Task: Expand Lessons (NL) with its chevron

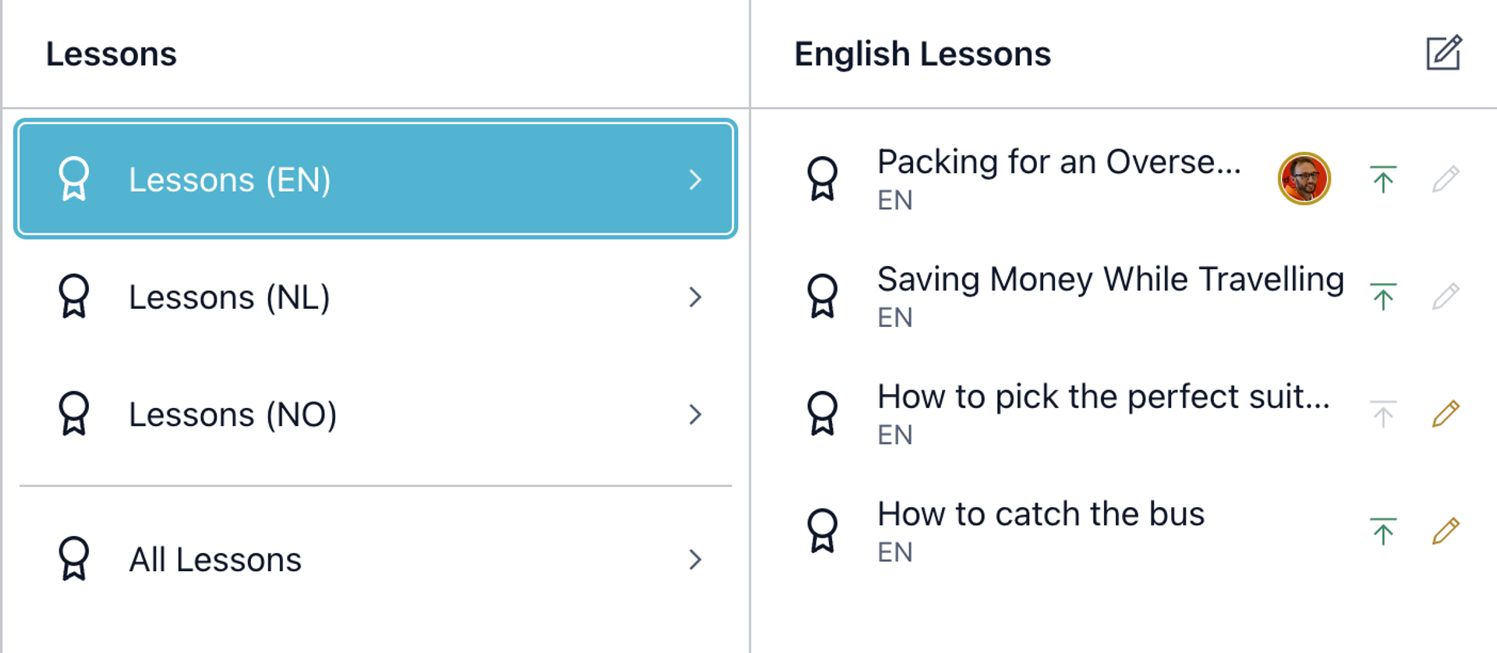Action: click(695, 297)
